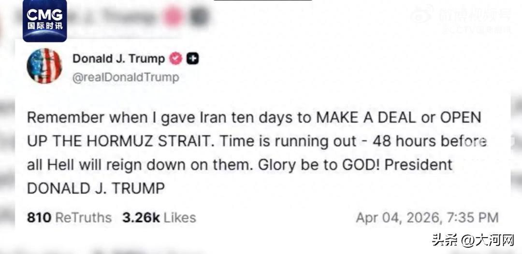Click the CMG 国际时讯 logo

pos(44,20)
